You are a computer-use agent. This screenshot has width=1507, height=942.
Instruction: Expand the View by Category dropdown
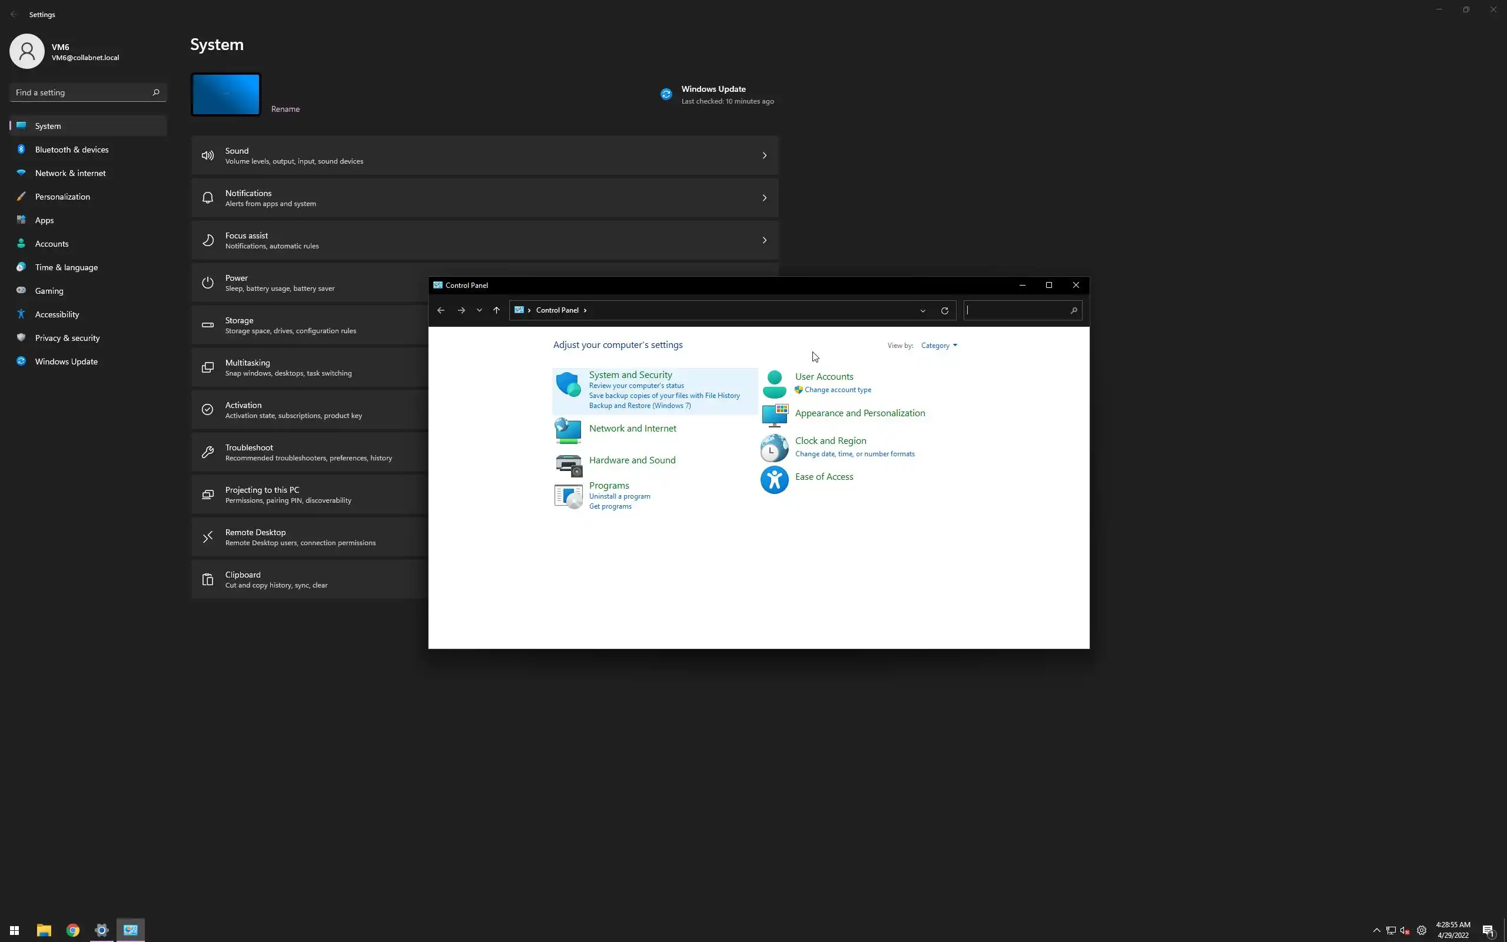coord(938,346)
